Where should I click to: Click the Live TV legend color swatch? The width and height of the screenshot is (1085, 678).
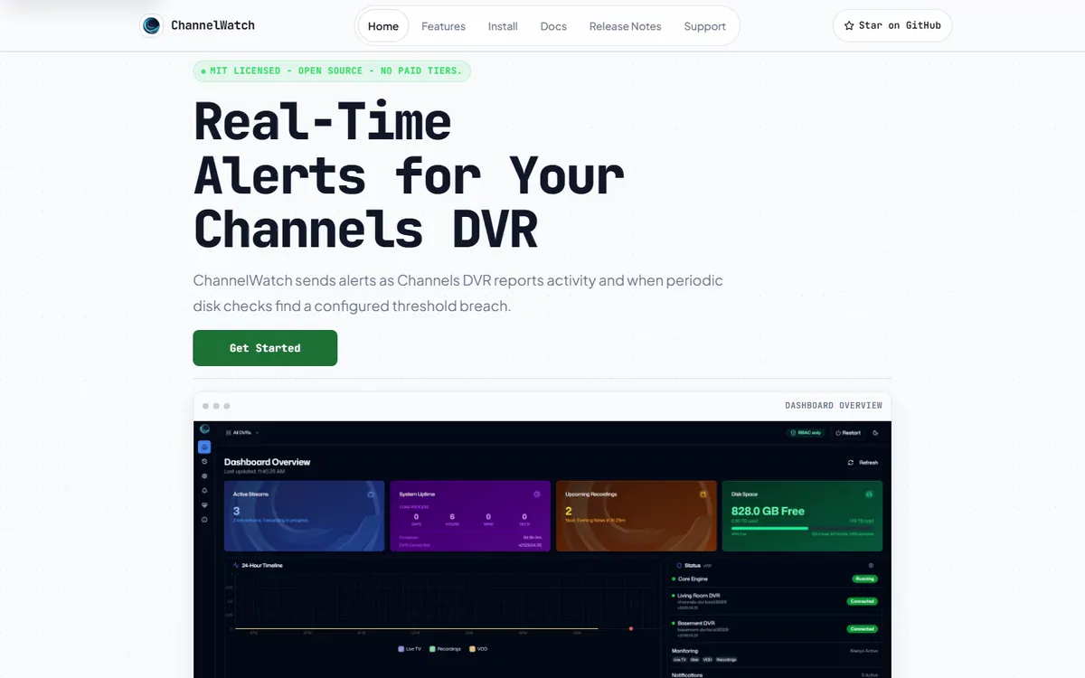tap(401, 649)
